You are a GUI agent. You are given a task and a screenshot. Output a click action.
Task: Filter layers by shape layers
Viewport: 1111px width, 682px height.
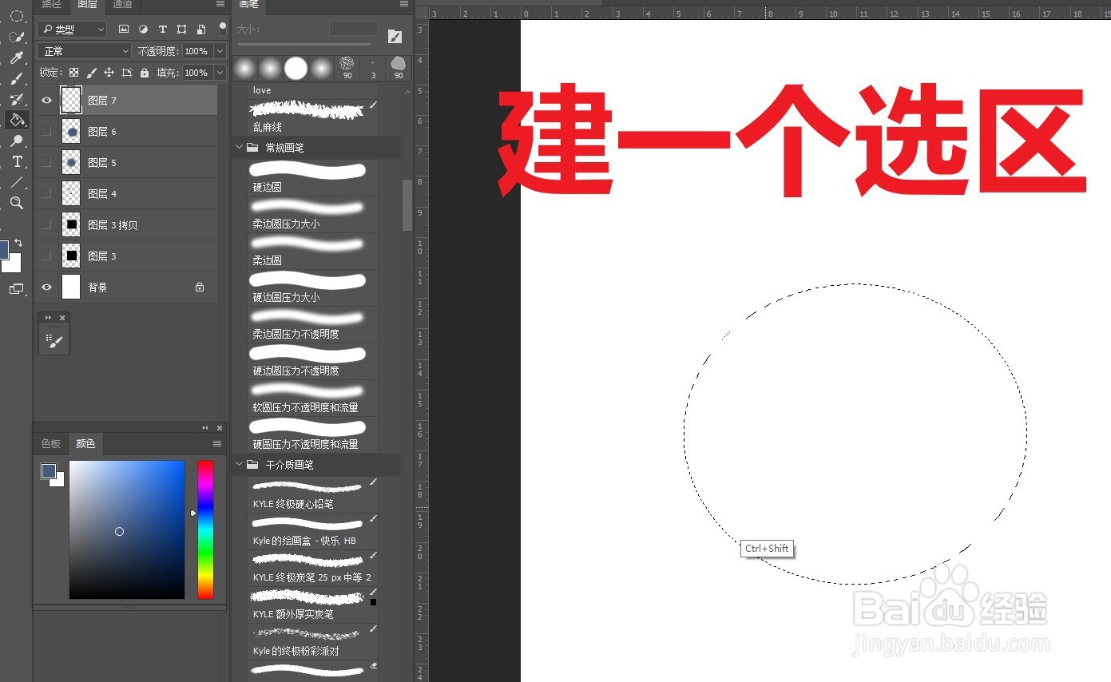[181, 29]
